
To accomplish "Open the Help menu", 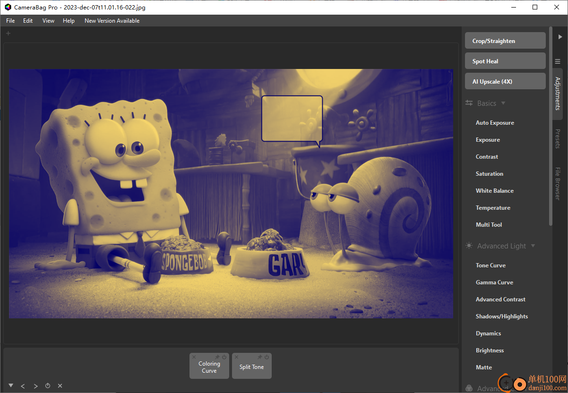I will pos(69,21).
